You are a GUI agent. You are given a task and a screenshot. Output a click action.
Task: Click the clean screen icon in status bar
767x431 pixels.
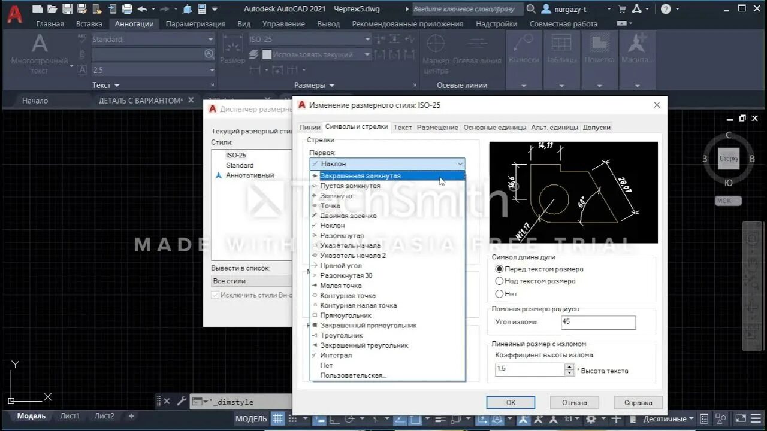pos(741,418)
